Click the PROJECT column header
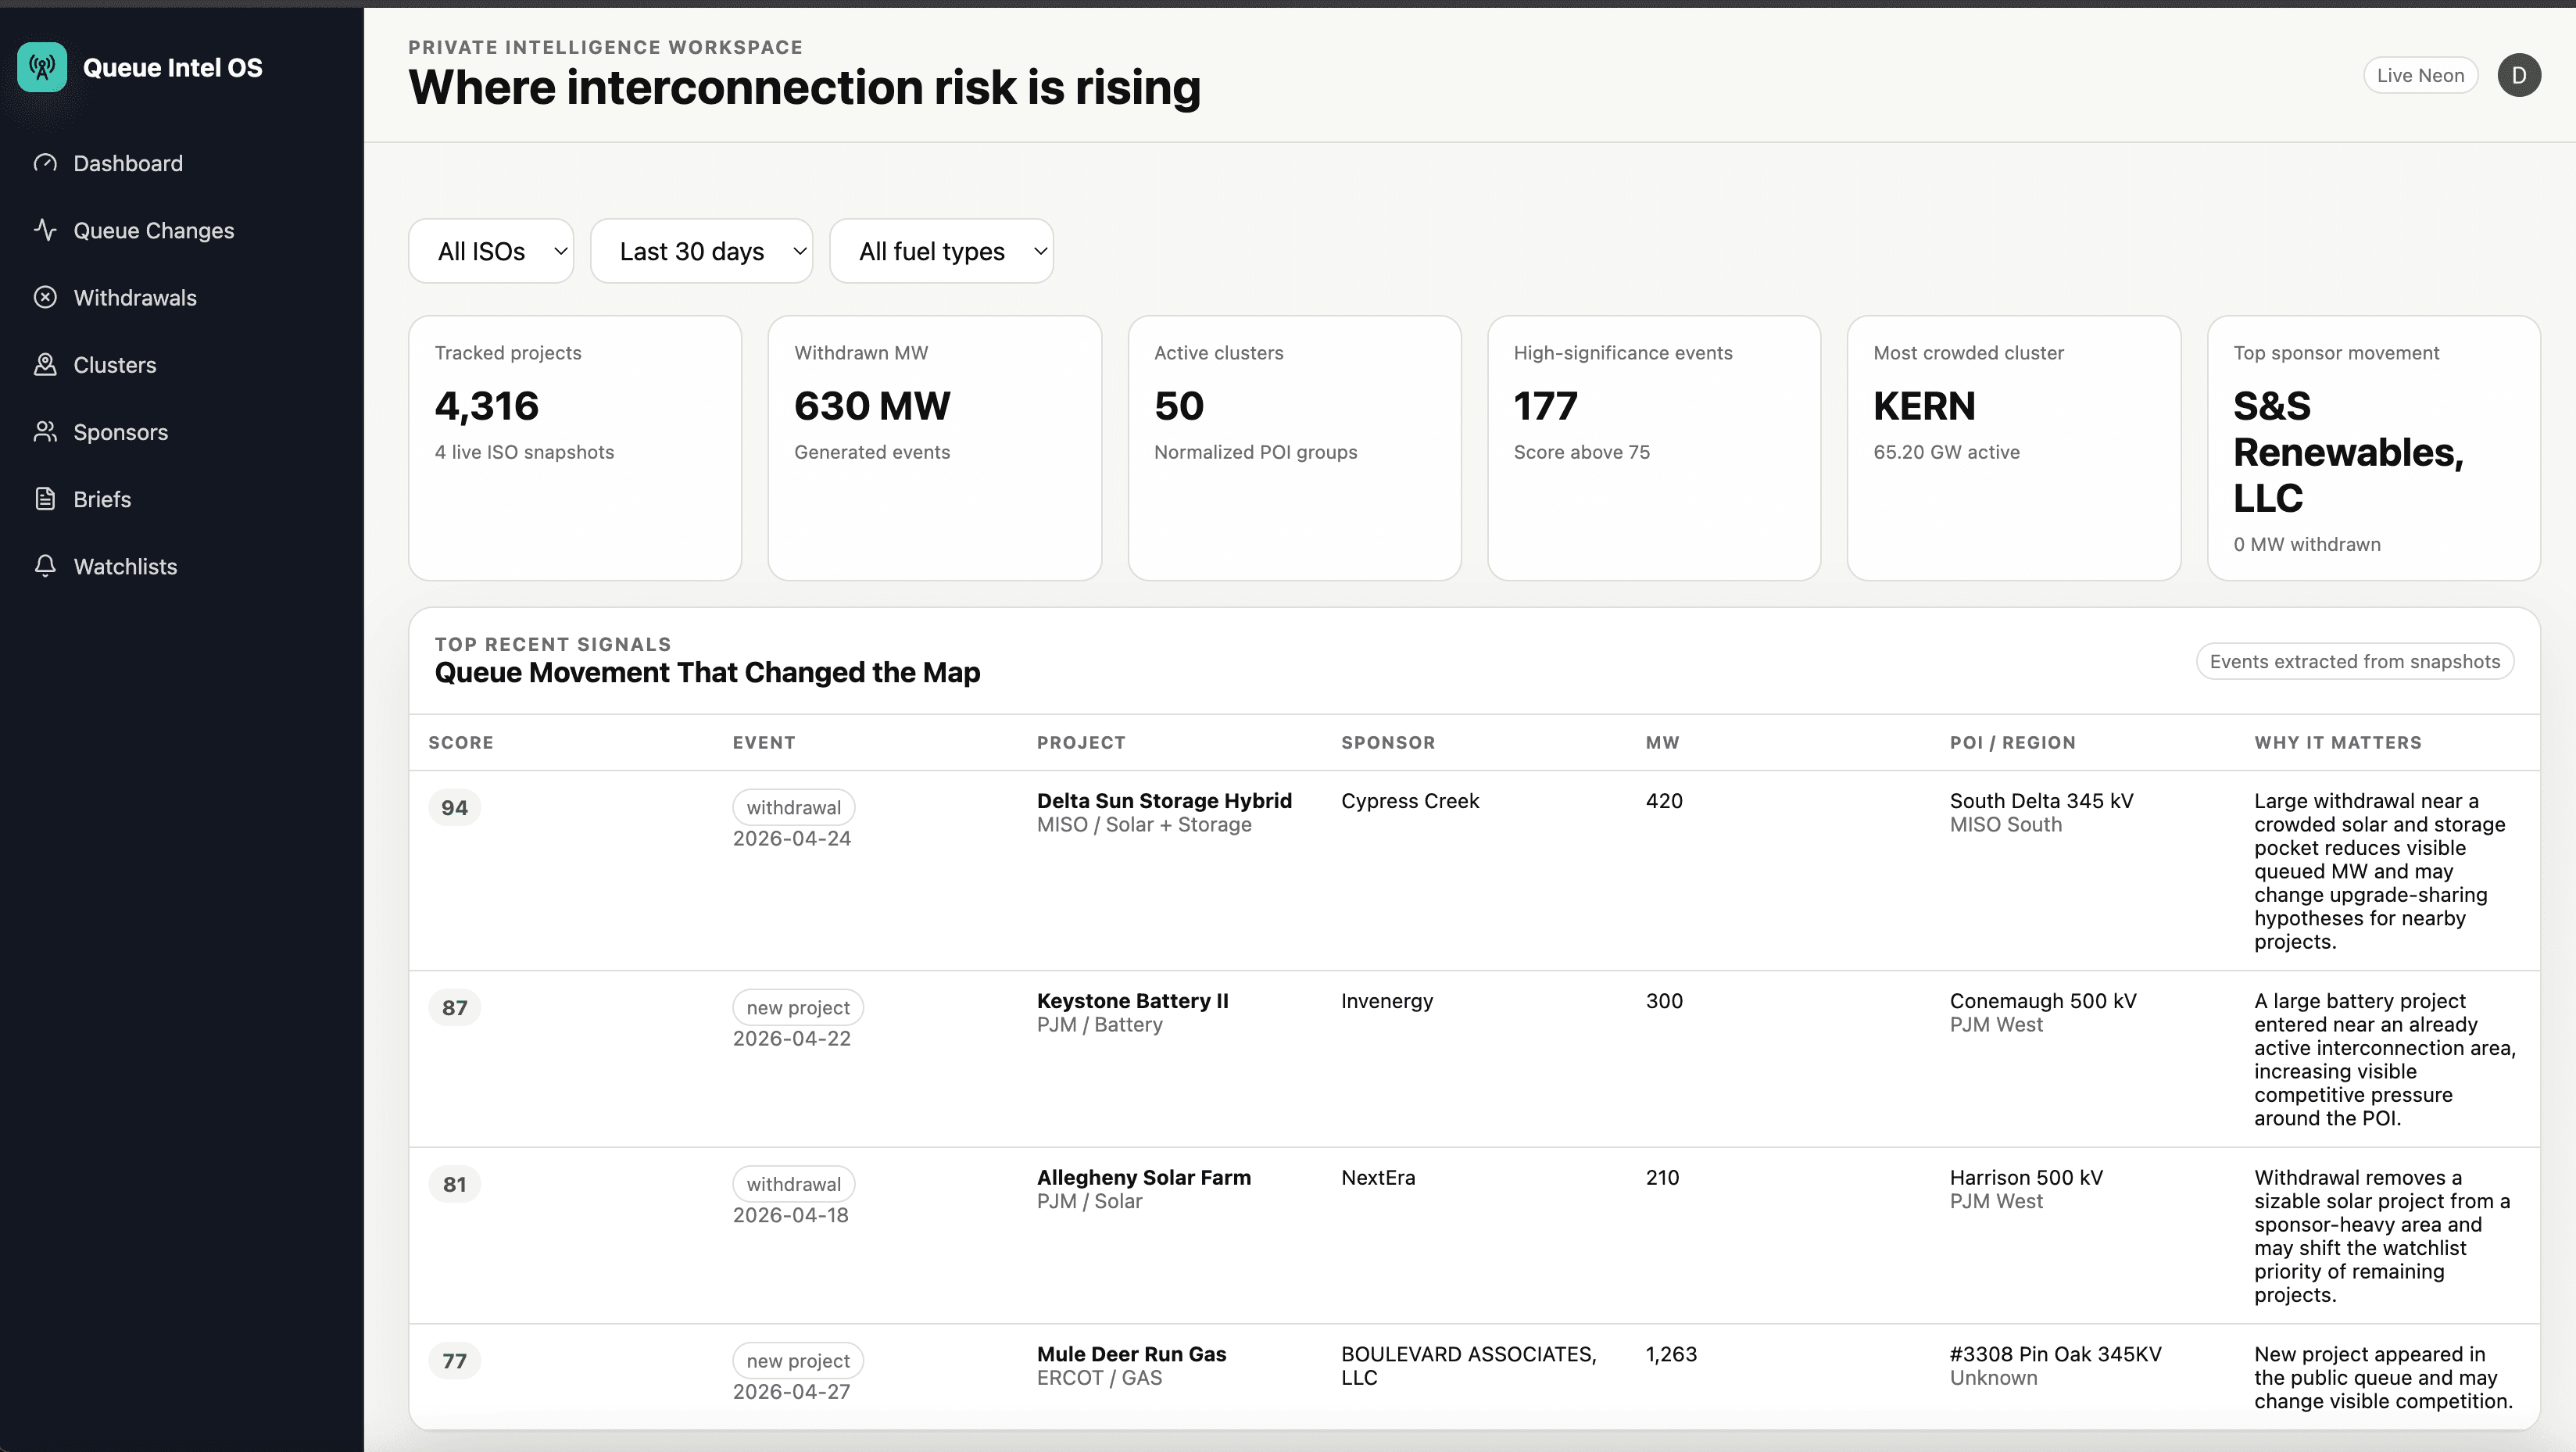Viewport: 2576px width, 1452px height. coord(1081,742)
